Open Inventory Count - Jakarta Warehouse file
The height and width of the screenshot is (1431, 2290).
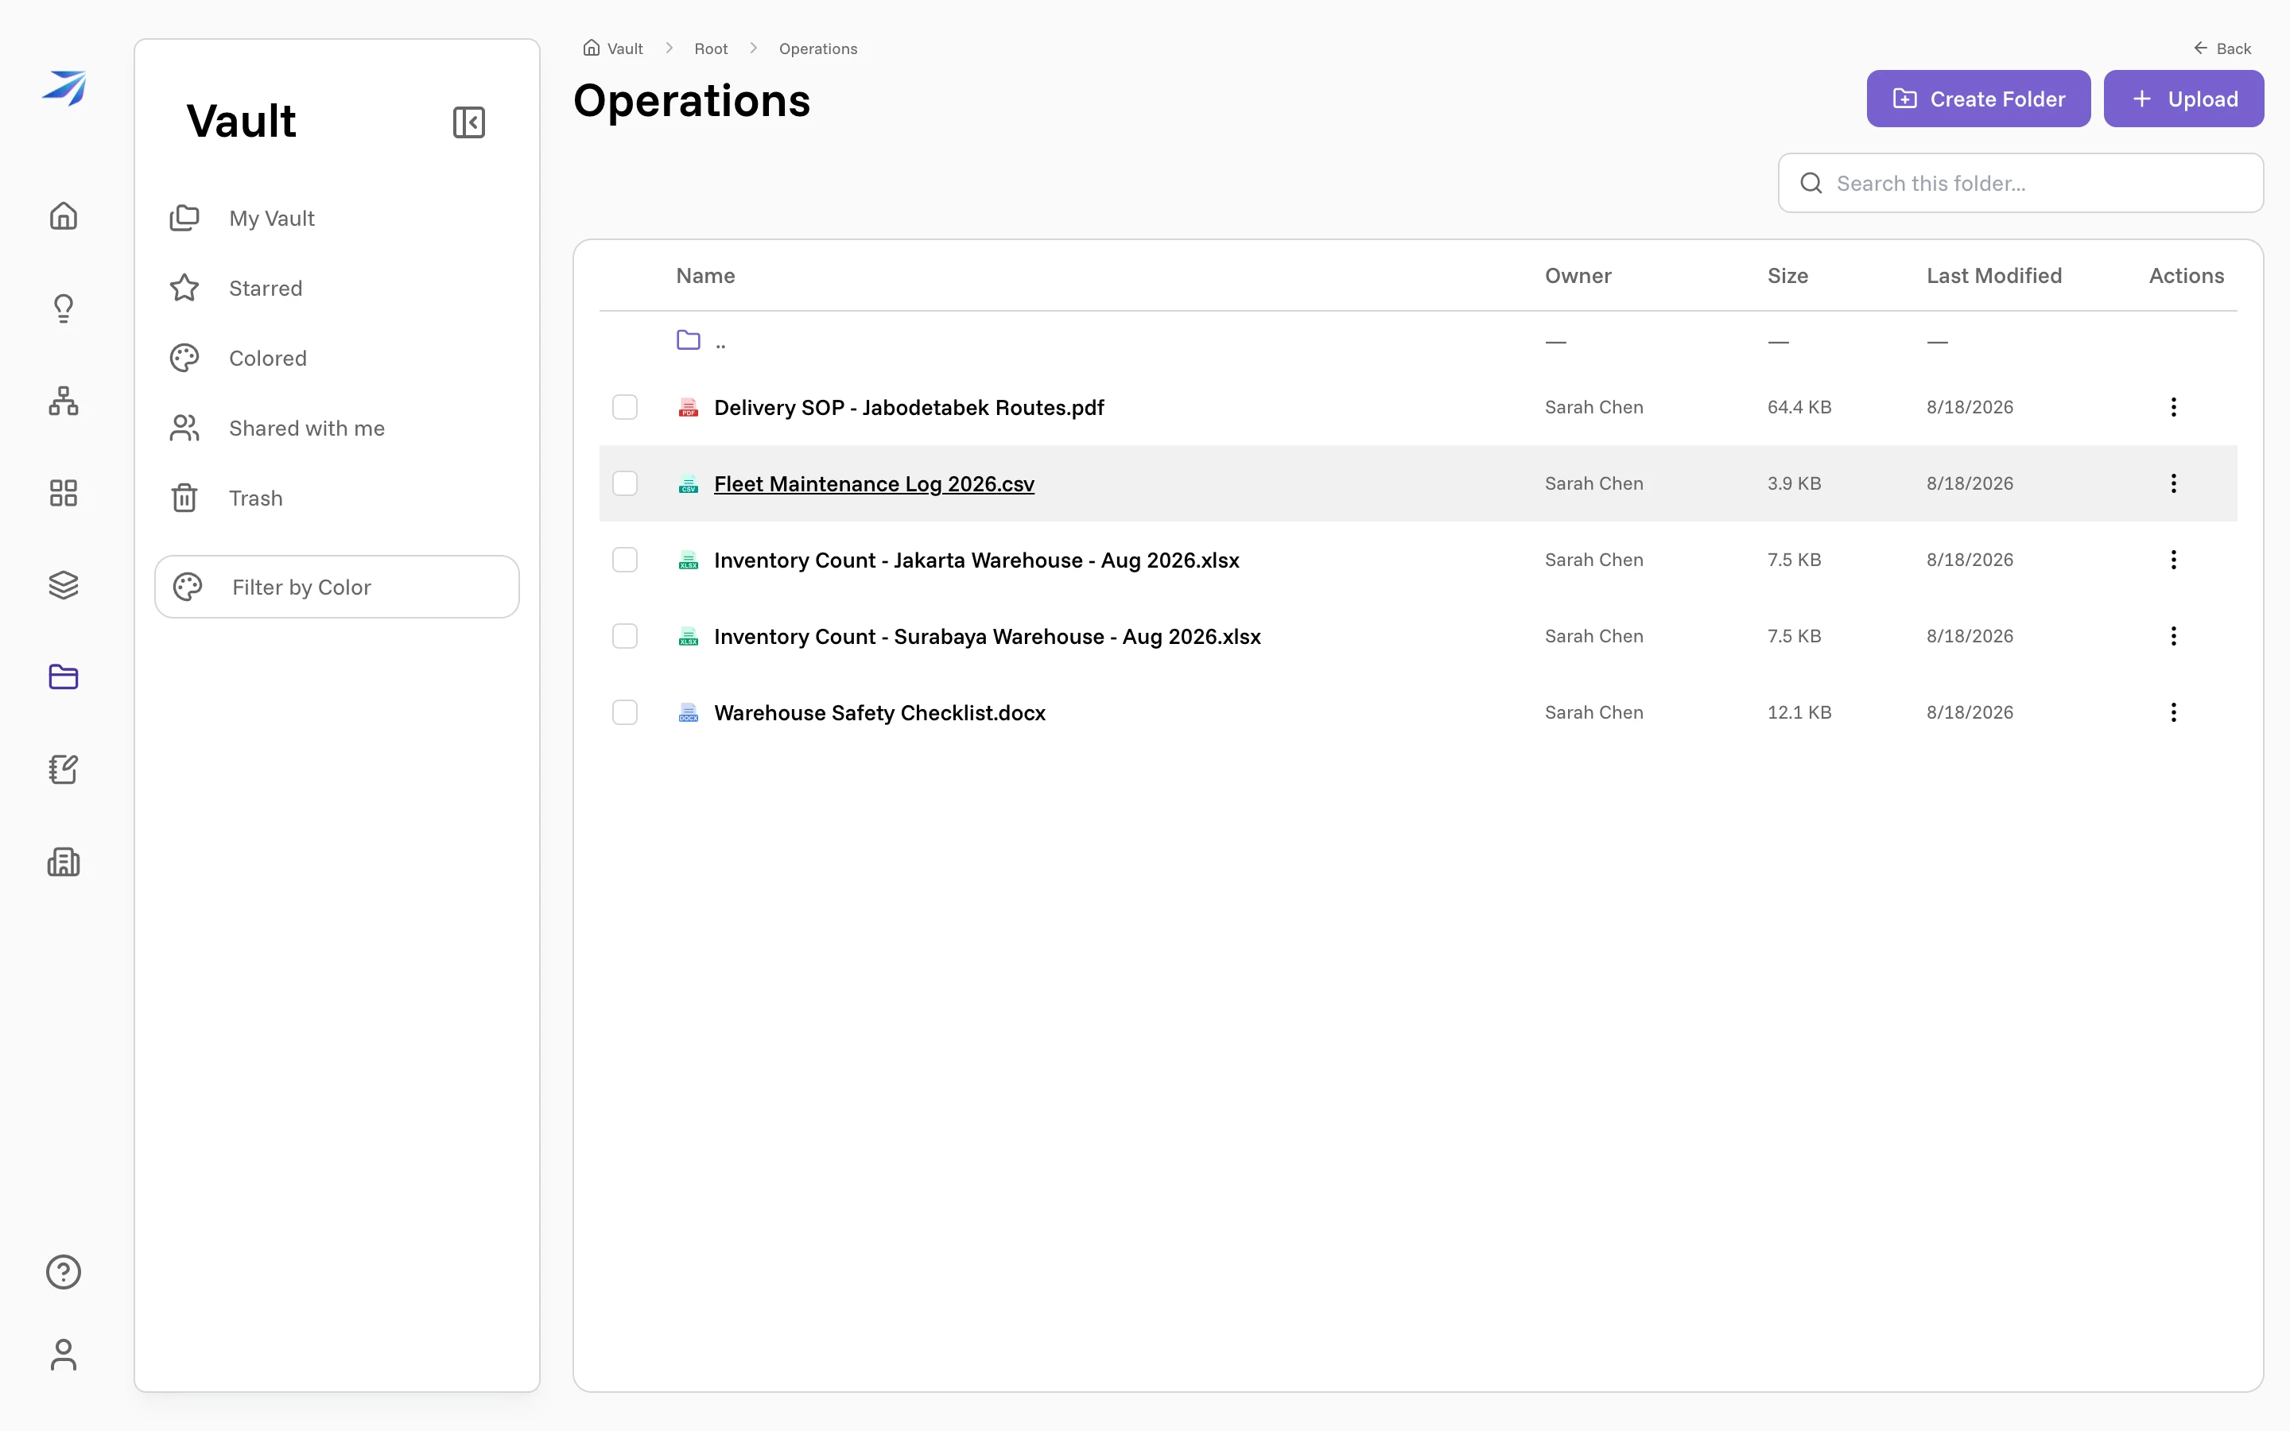[976, 560]
